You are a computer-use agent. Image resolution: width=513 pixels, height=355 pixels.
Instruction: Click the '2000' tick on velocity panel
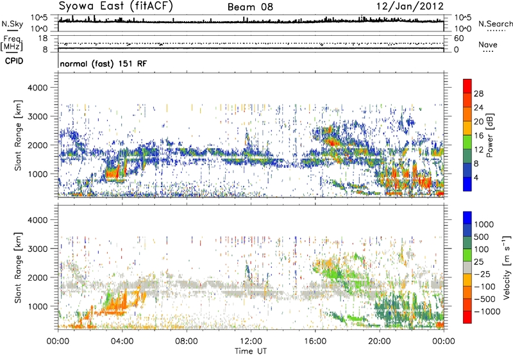coord(37,277)
